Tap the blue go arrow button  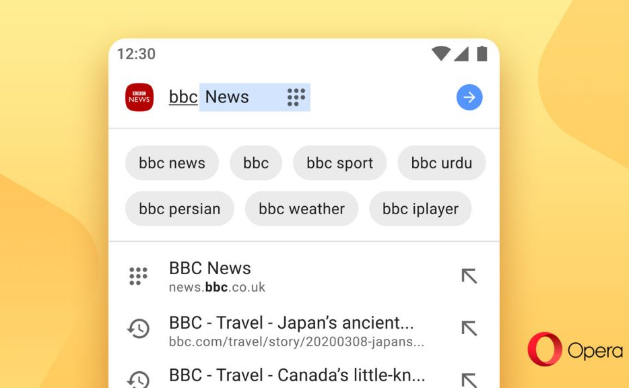469,97
